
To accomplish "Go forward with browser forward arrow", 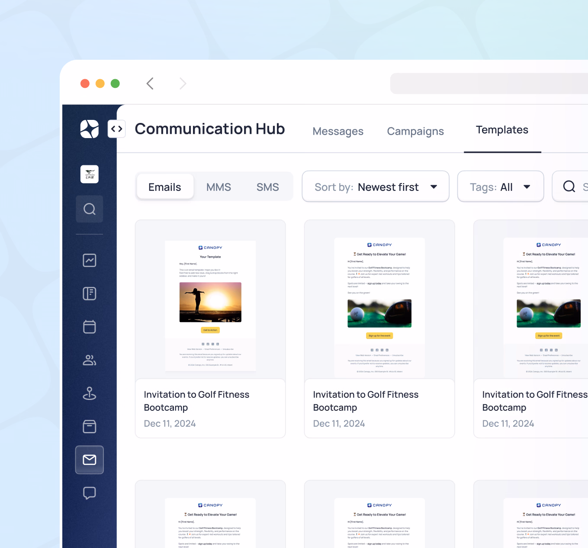I will click(183, 84).
